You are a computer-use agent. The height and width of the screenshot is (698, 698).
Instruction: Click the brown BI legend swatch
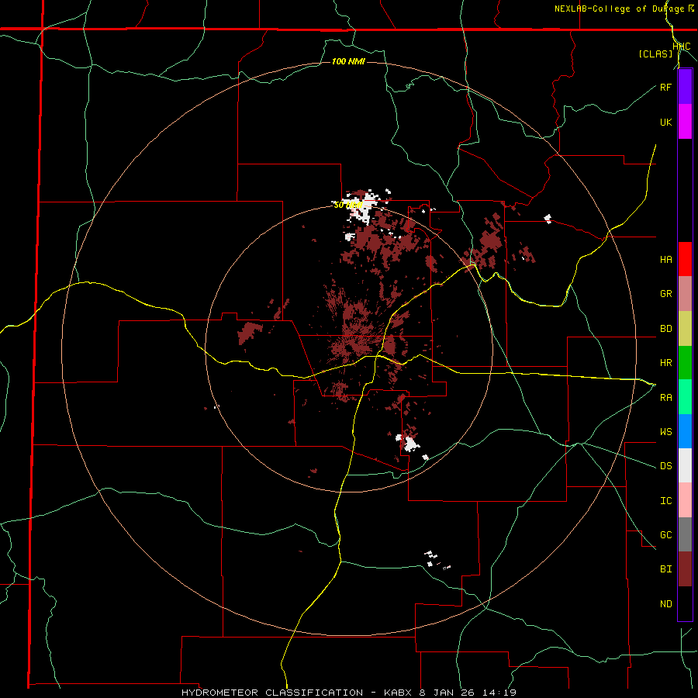685,569
